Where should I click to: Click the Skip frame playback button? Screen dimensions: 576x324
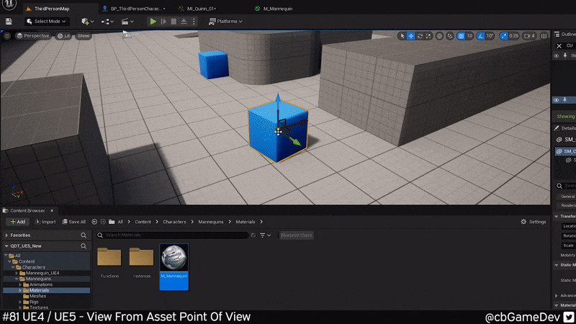tap(163, 22)
